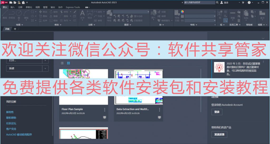Image resolution: width=270 pixels, height=144 pixels.
Task: Click the keyword search input field
Action: coord(199,2)
